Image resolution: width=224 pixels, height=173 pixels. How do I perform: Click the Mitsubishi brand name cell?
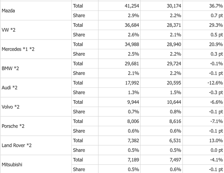[13, 165]
